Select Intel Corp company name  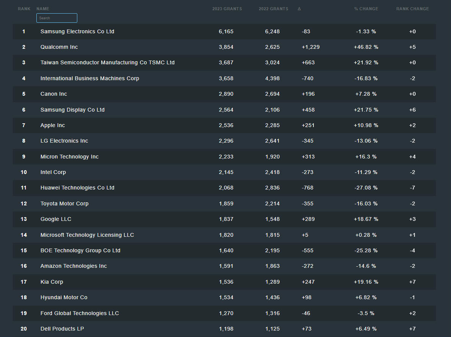click(x=53, y=172)
